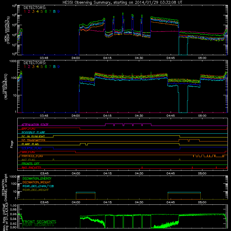Click the 0.96 livetime axis value
Viewport: 231px width, 231px height.
coord(13,214)
